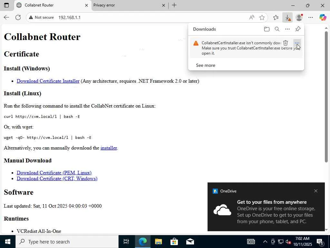Screen dimensions: 330x248
Task: Pin the Downloads panel
Action: (298, 29)
